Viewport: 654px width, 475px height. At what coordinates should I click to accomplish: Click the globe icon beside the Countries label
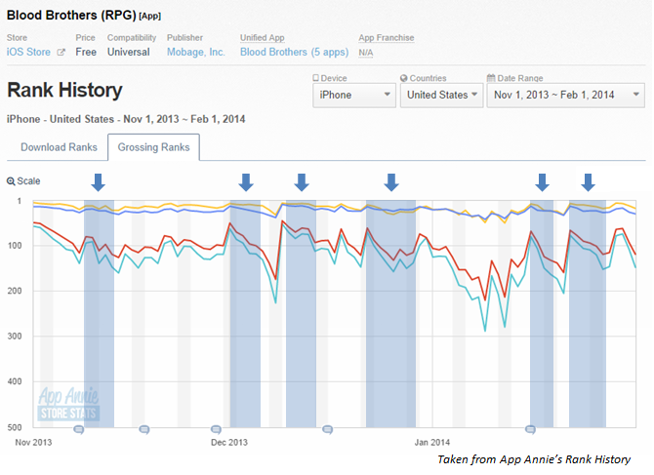403,78
